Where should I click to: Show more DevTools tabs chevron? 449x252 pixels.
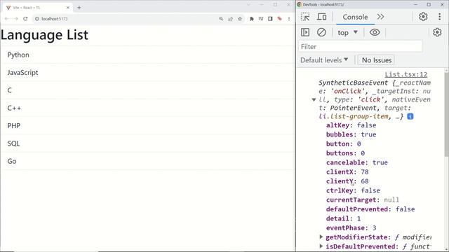click(380, 17)
